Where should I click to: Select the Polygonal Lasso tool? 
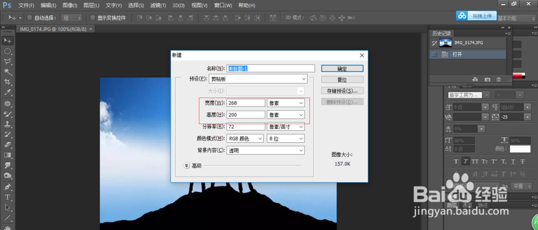coord(8,61)
